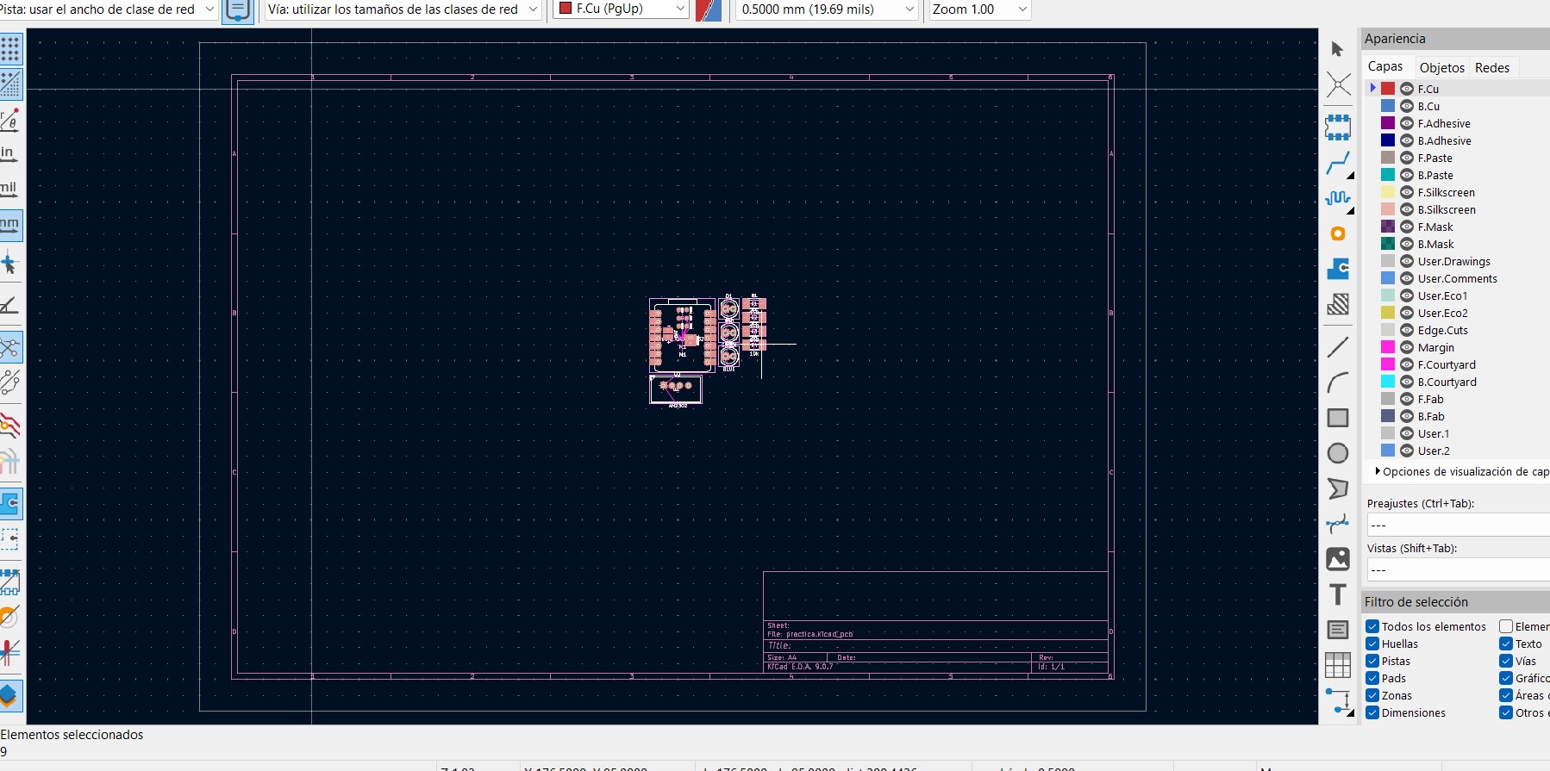Toggle the dotted grid display button
The width and height of the screenshot is (1550, 771).
click(10, 50)
